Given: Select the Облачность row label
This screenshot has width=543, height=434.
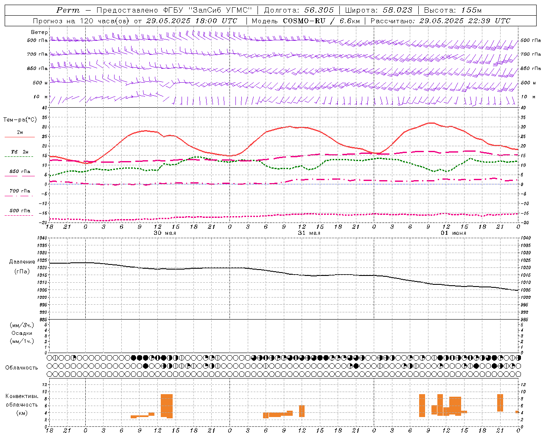Looking at the screenshot, I should point(22,367).
